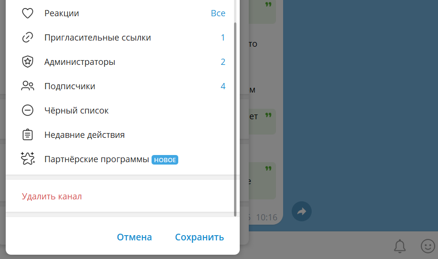Screen dimensions: 438x259
Task: Click the clipboard icon for Недавние действия
Action: (x=28, y=135)
